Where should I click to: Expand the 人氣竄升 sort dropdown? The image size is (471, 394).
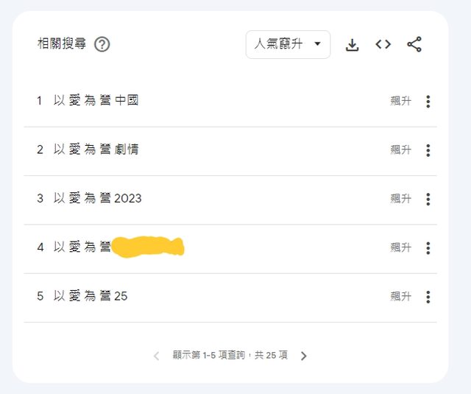click(288, 44)
